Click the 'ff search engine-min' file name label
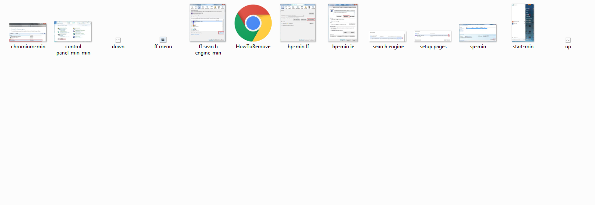 [208, 49]
